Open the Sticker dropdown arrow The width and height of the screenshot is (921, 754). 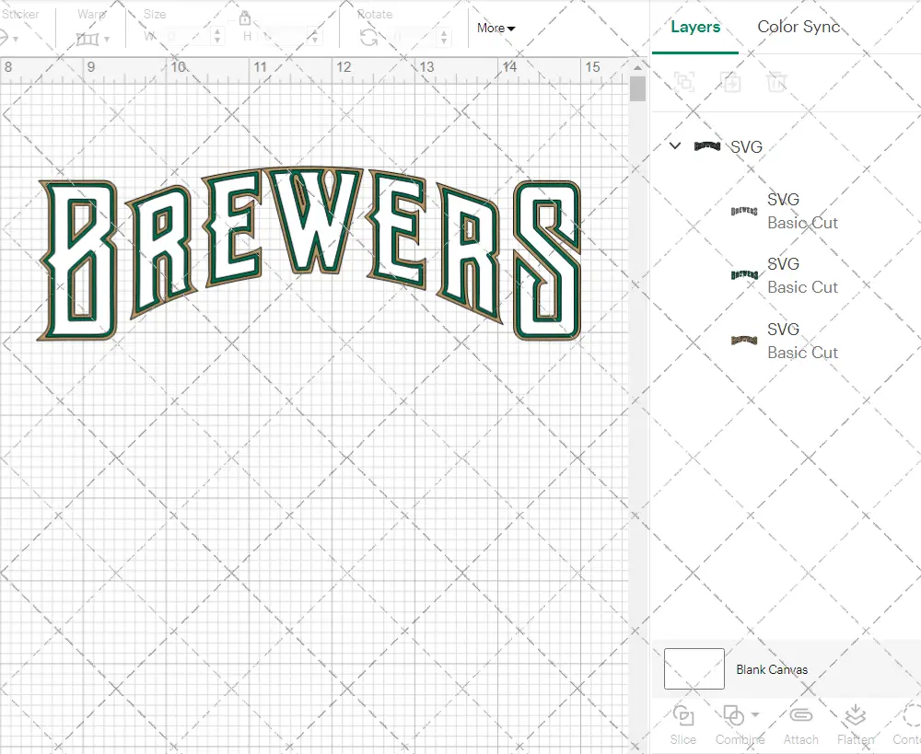pos(16,40)
